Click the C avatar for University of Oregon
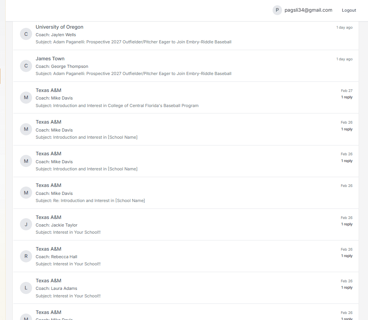Screen dimensions: 368x320 [x=26, y=34]
